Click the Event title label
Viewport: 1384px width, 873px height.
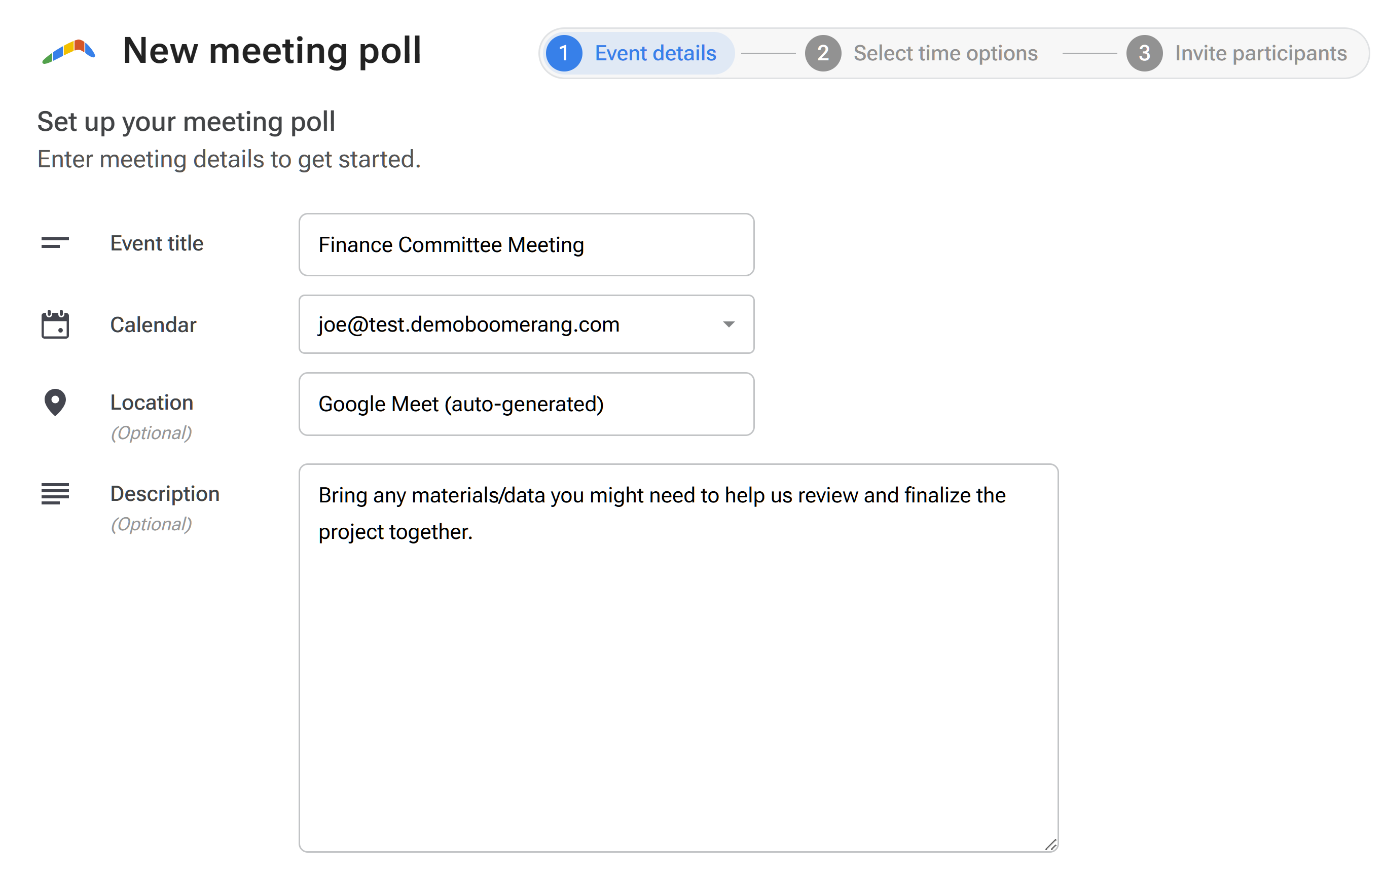tap(157, 243)
